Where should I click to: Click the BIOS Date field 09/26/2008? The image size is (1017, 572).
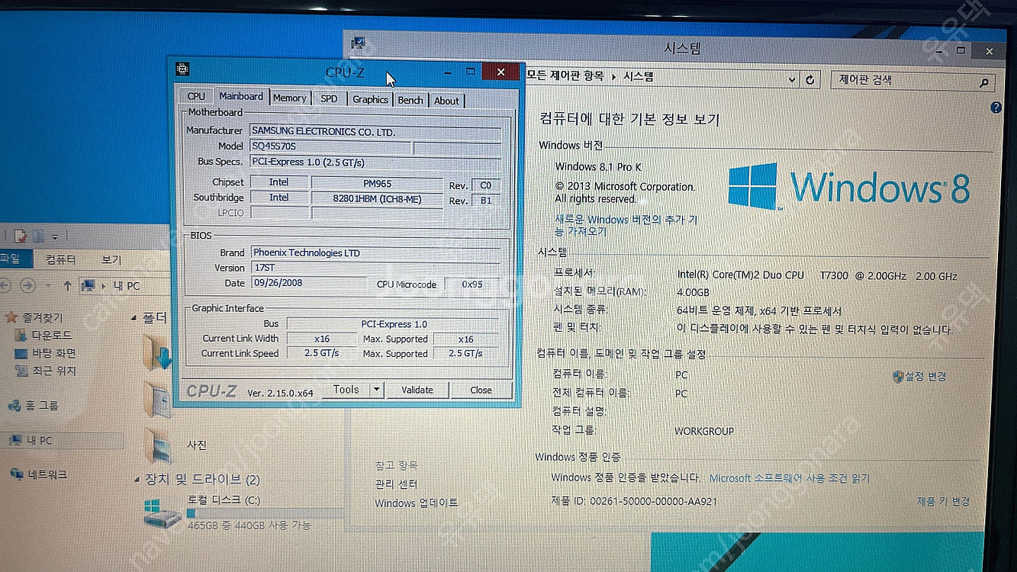[308, 283]
